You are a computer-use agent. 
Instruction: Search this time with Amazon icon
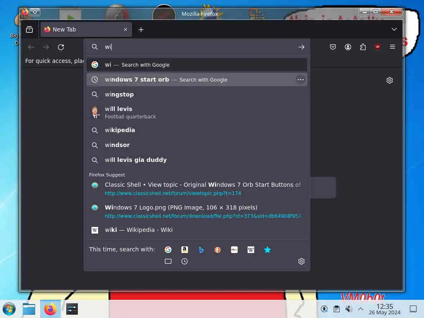coord(184,250)
